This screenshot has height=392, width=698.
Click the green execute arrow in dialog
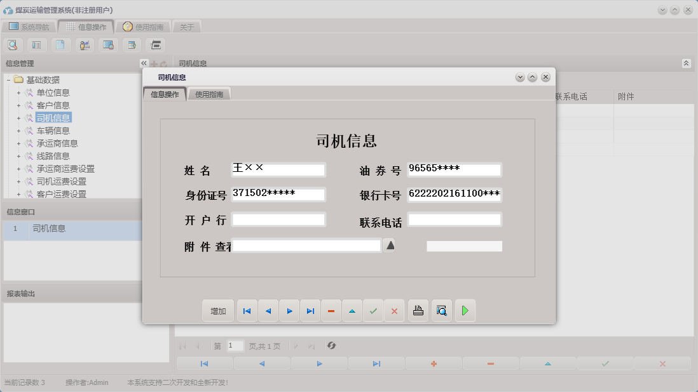coord(465,310)
